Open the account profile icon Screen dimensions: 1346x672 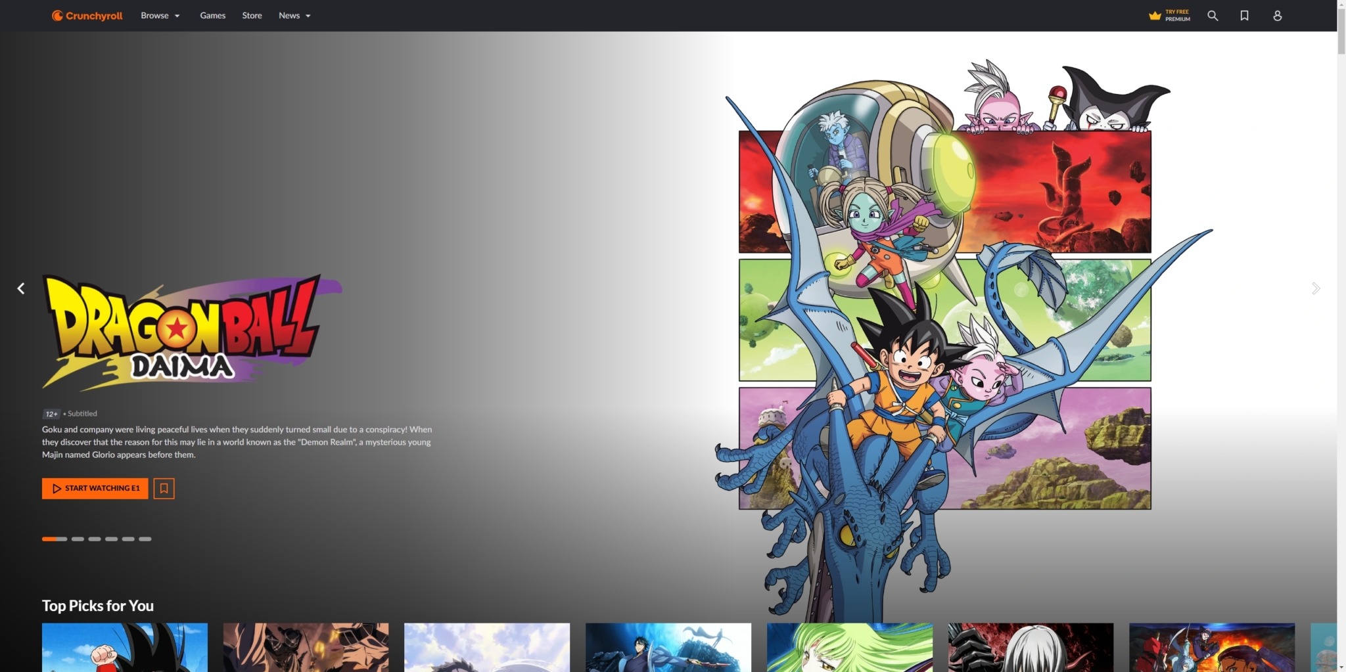(x=1277, y=16)
